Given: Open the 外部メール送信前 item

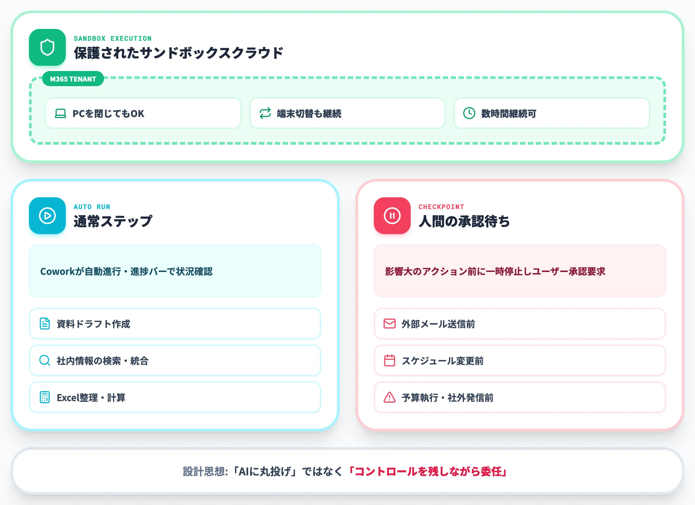Looking at the screenshot, I should click(x=520, y=324).
